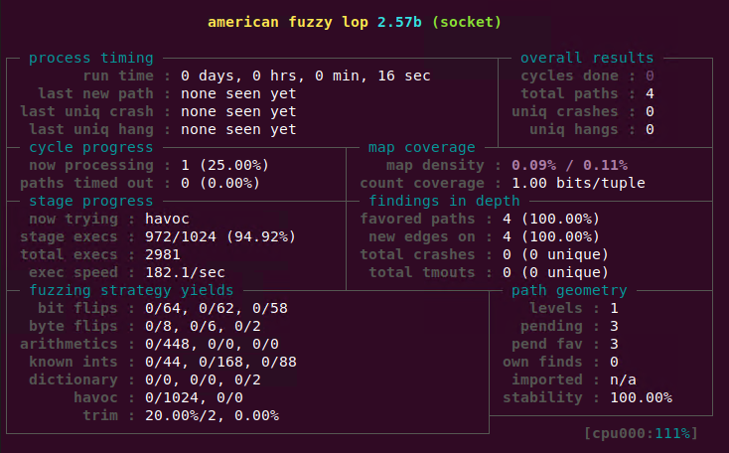This screenshot has width=729, height=453.
Task: Click the map density value '0.09% / 0.11%'
Action: pyautogui.click(x=569, y=166)
